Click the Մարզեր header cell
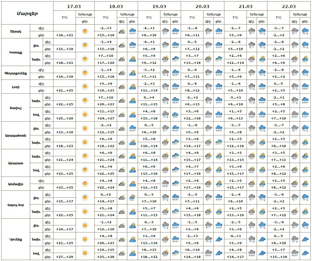This screenshot has width=312, height=261. (27, 13)
